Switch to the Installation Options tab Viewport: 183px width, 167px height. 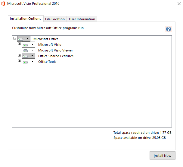(x=26, y=19)
